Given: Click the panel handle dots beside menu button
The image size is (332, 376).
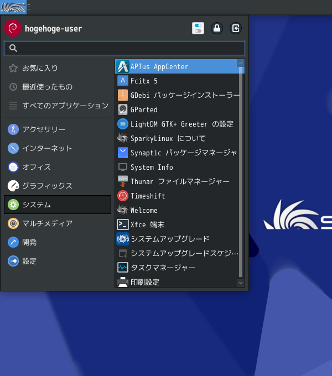Looking at the screenshot, I should (x=29, y=7).
